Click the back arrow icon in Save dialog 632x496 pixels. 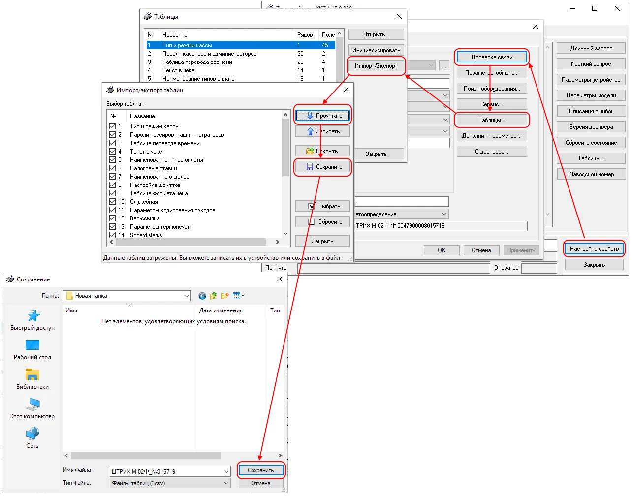click(x=202, y=296)
